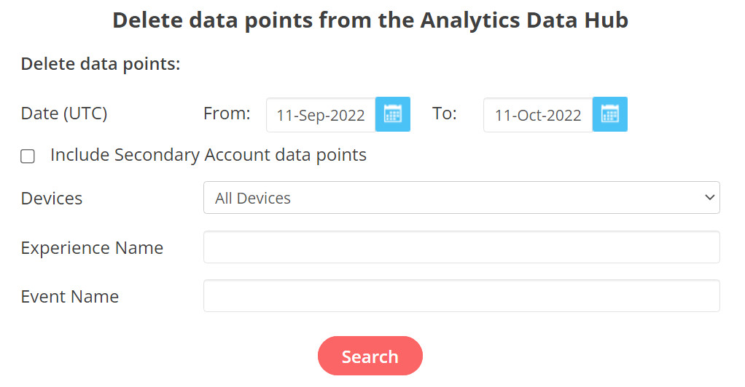Click the Devices dropdown chevron arrow
This screenshot has width=745, height=387.
coord(710,198)
